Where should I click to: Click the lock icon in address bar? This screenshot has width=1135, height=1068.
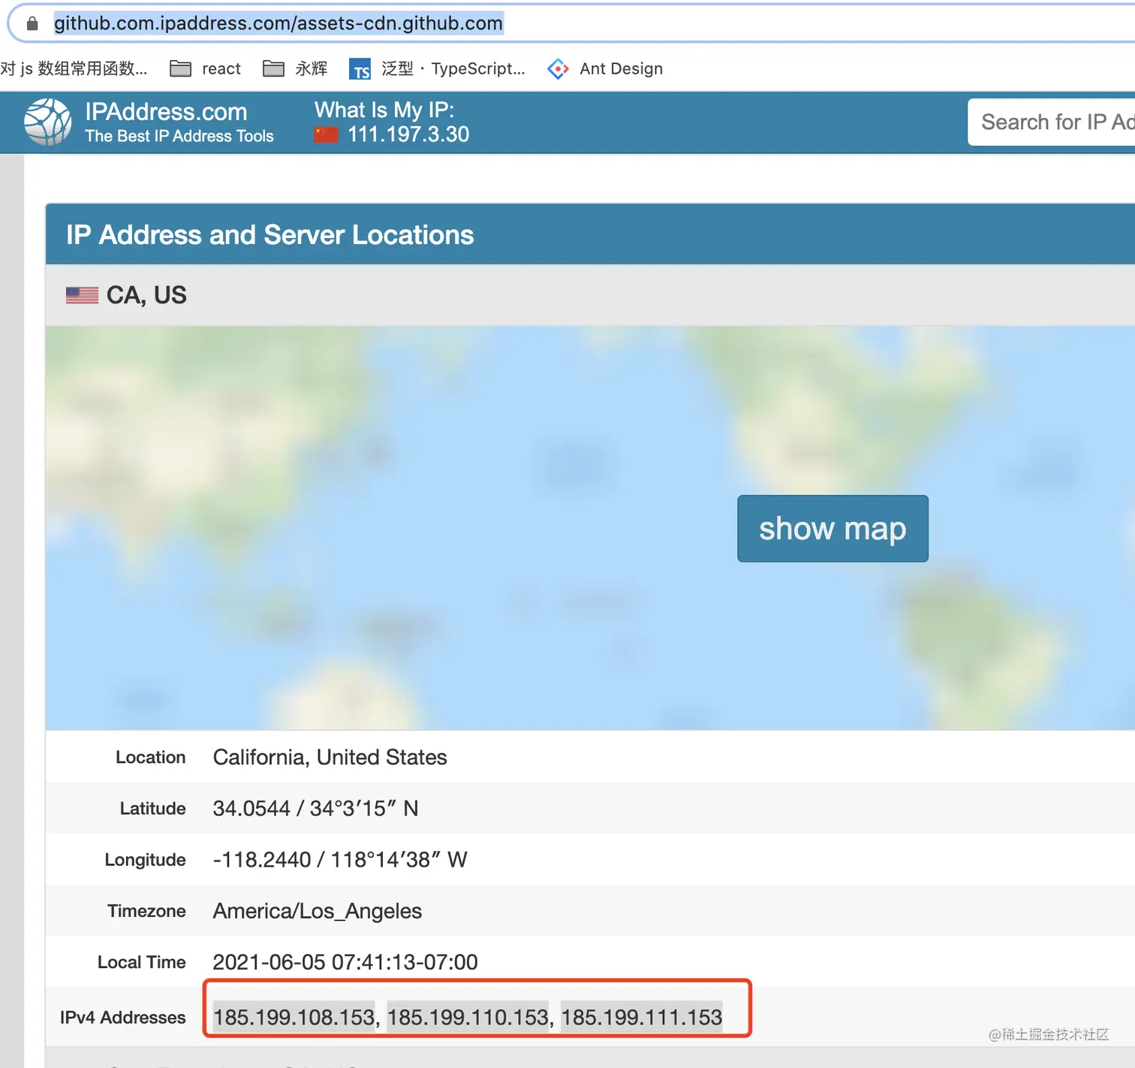point(32,23)
